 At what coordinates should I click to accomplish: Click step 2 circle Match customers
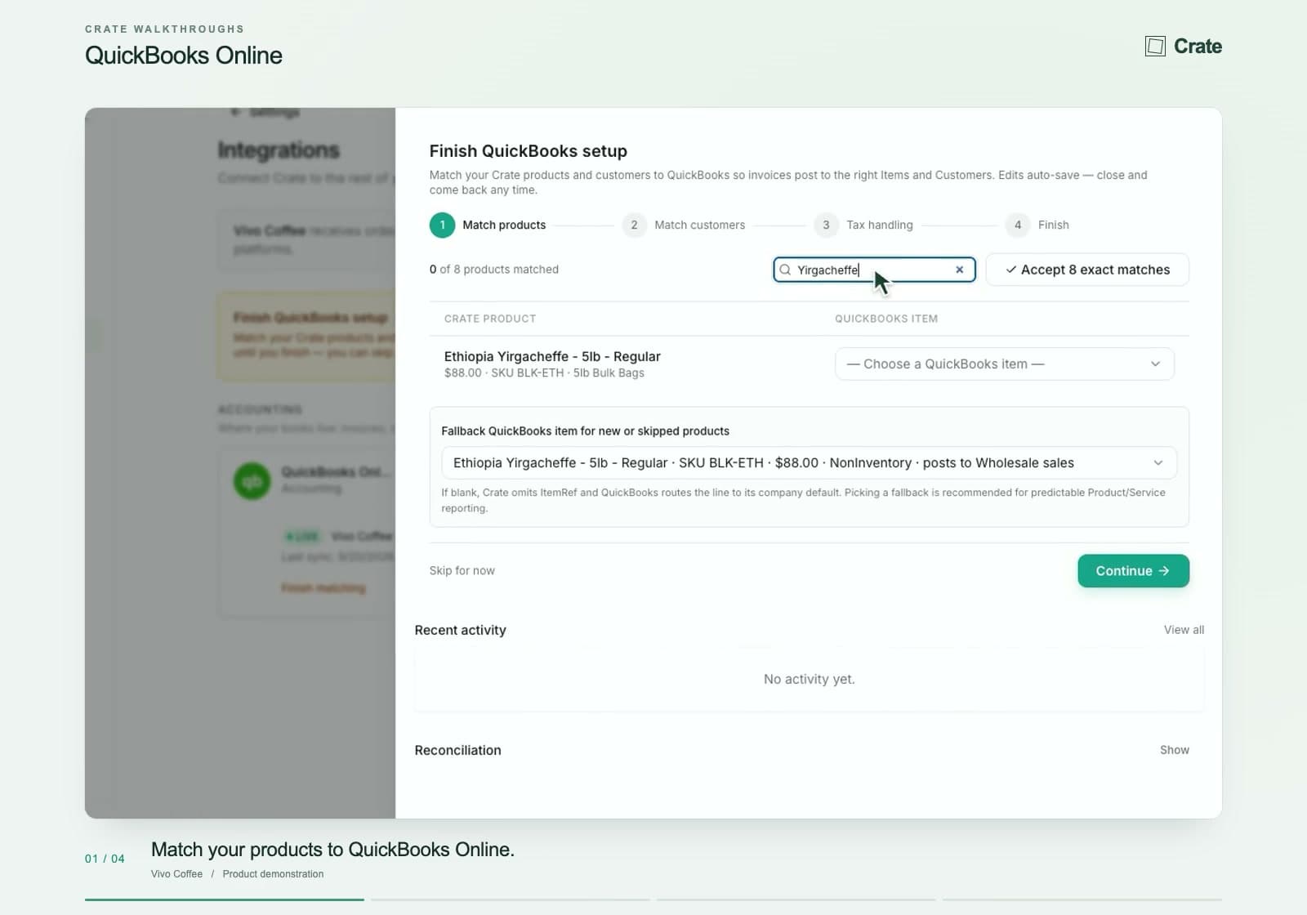tap(634, 225)
